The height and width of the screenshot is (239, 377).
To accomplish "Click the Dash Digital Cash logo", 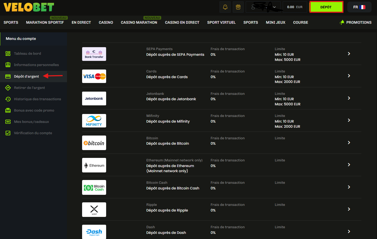I will [94, 232].
